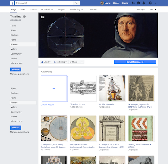Open the Notifications tab
The image size is (168, 164).
(47, 9)
